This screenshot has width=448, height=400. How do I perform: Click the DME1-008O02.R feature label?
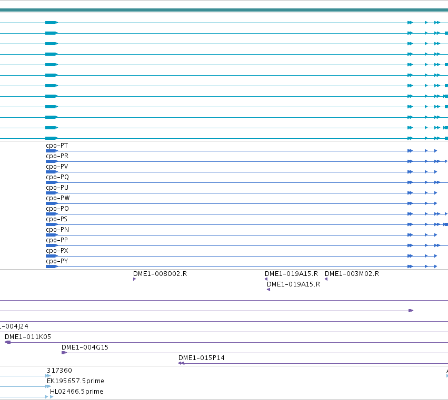160,274
